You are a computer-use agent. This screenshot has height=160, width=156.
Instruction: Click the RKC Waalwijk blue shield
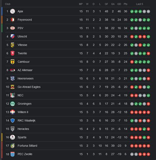coord(13,121)
